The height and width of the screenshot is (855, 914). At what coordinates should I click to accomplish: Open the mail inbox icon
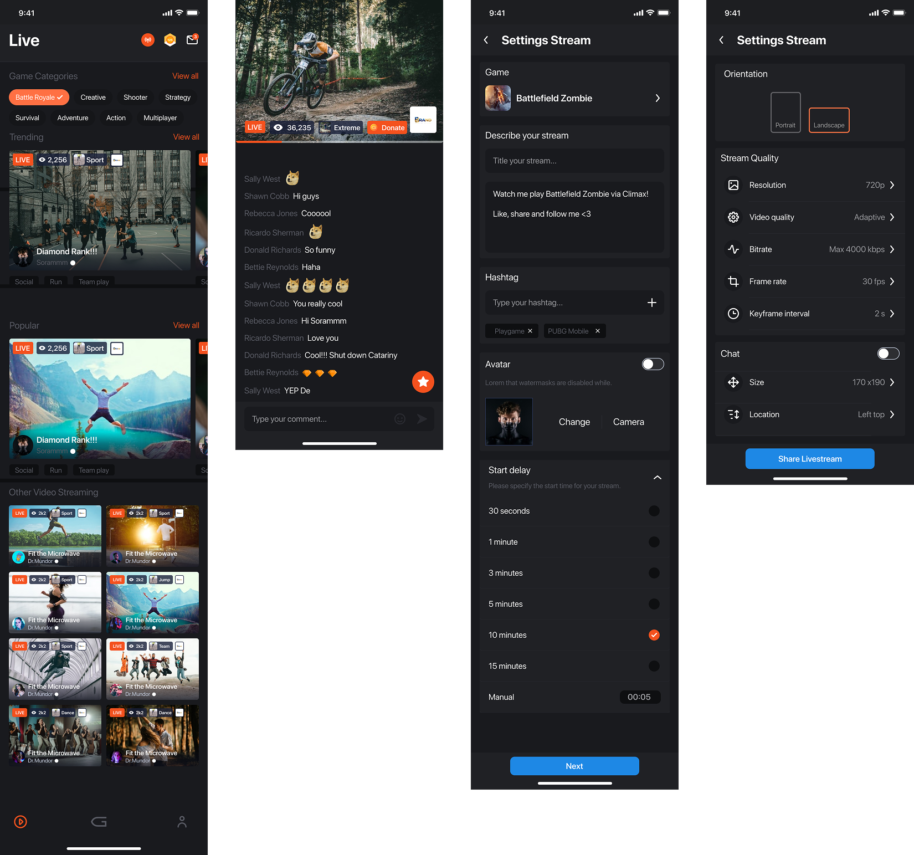point(192,40)
